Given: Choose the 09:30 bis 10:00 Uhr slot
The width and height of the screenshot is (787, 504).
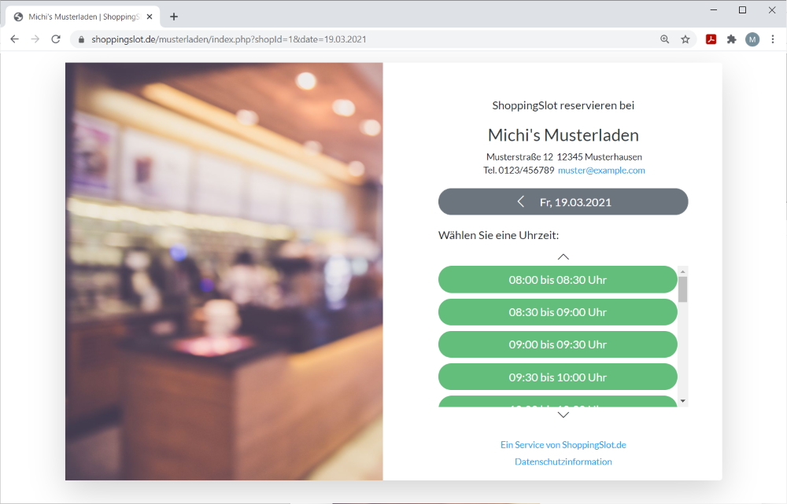Looking at the screenshot, I should click(x=557, y=377).
